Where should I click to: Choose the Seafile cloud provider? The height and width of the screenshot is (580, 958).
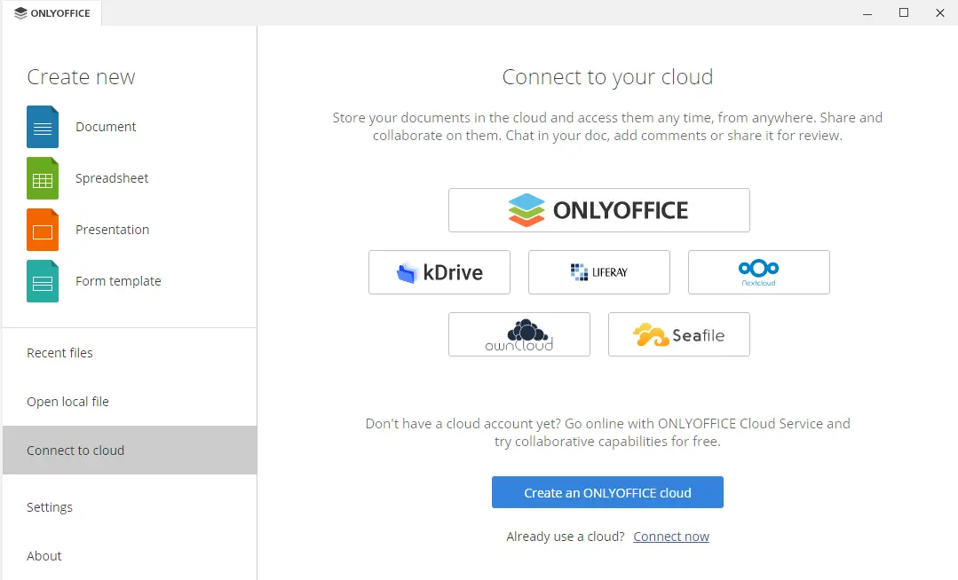(678, 334)
